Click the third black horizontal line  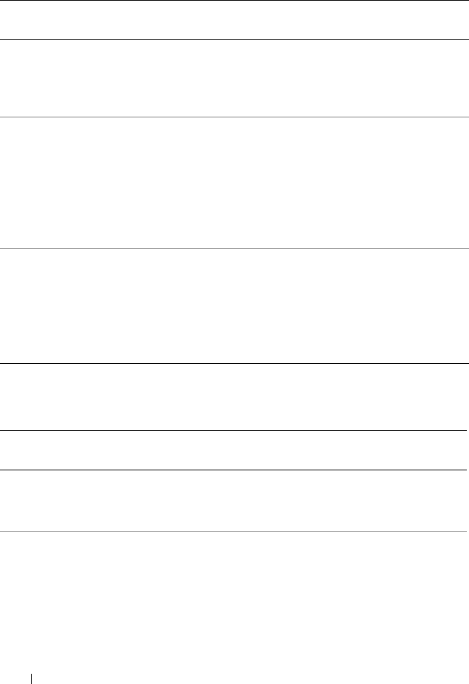click(234, 363)
